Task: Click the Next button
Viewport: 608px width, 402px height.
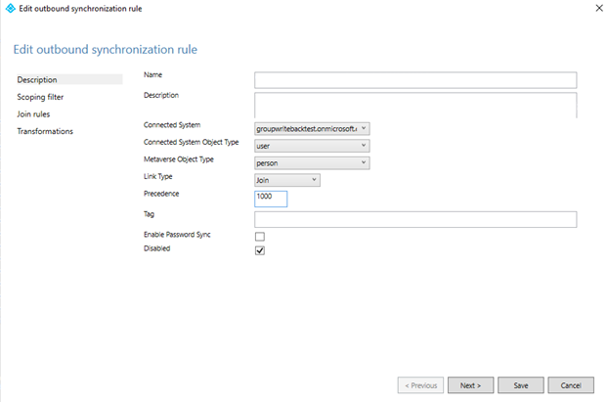Action: click(x=470, y=385)
